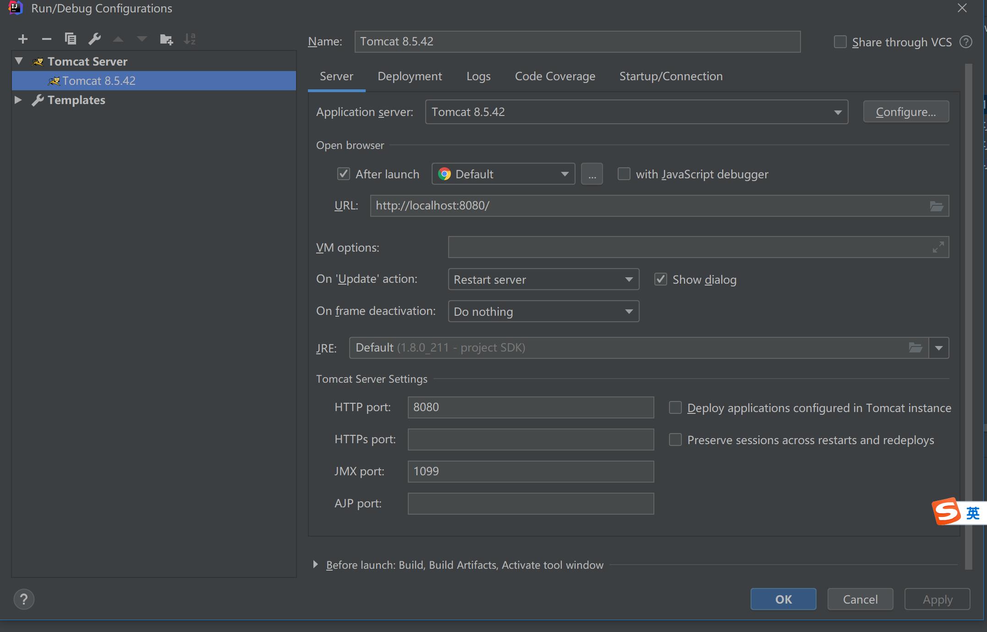This screenshot has height=632, width=987.
Task: Copy the selected configuration
Action: pos(71,39)
